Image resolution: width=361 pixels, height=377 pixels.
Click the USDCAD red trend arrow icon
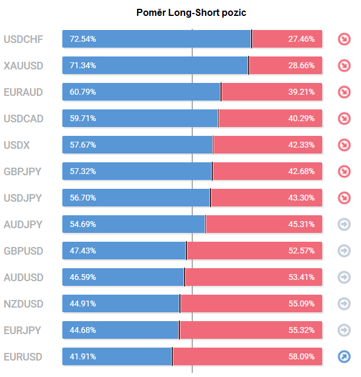click(344, 119)
